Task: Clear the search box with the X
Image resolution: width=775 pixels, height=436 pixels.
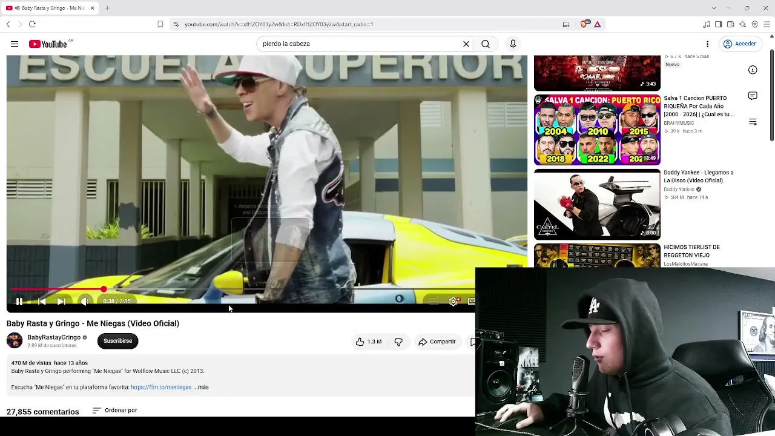Action: tap(466, 44)
